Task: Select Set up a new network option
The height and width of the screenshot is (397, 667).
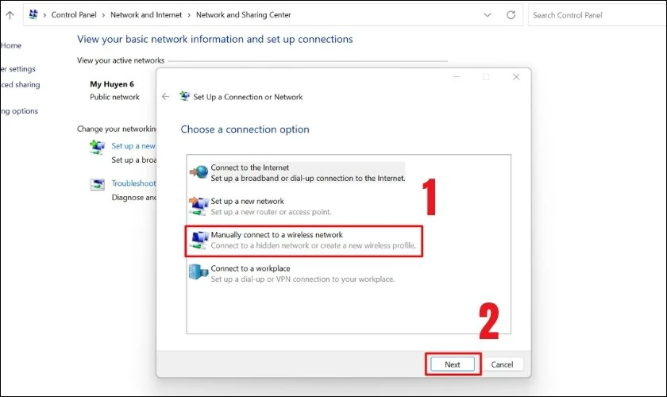Action: pyautogui.click(x=260, y=206)
